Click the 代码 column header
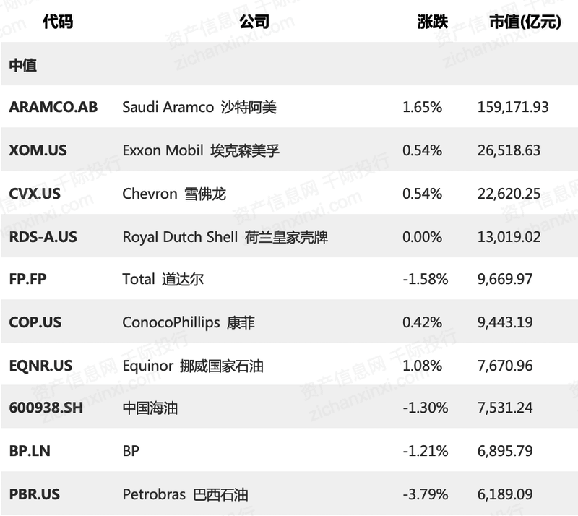The height and width of the screenshot is (516, 578). click(58, 22)
